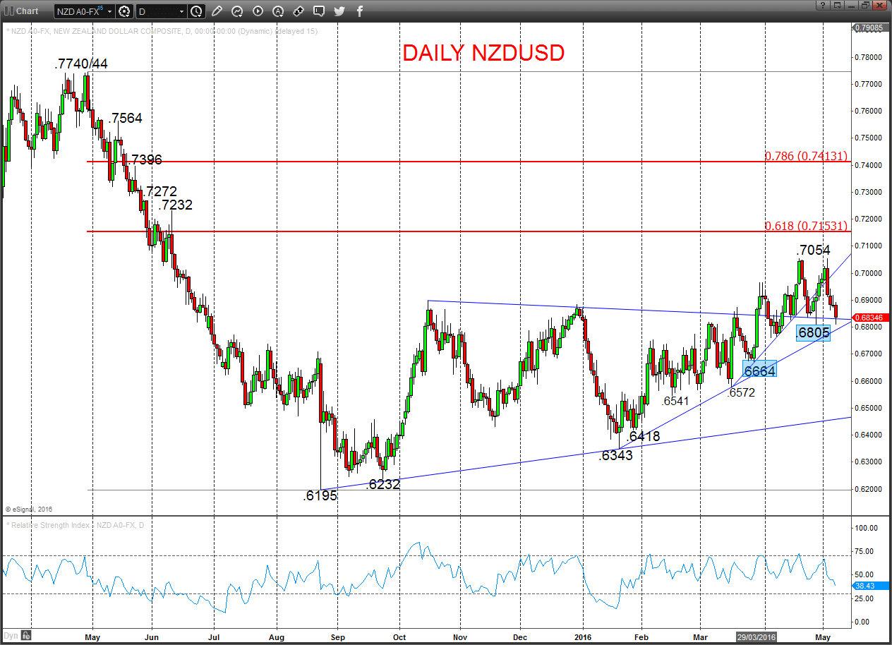Open the symbol settings gear menu
Screen dimensions: 892x645
pos(125,11)
